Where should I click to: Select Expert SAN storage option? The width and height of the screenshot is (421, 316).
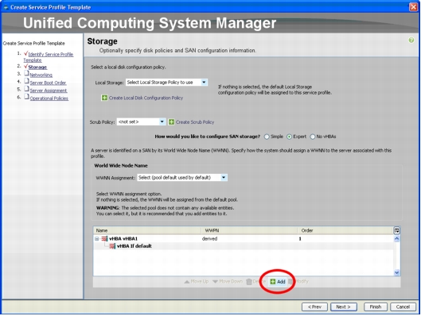(289, 137)
